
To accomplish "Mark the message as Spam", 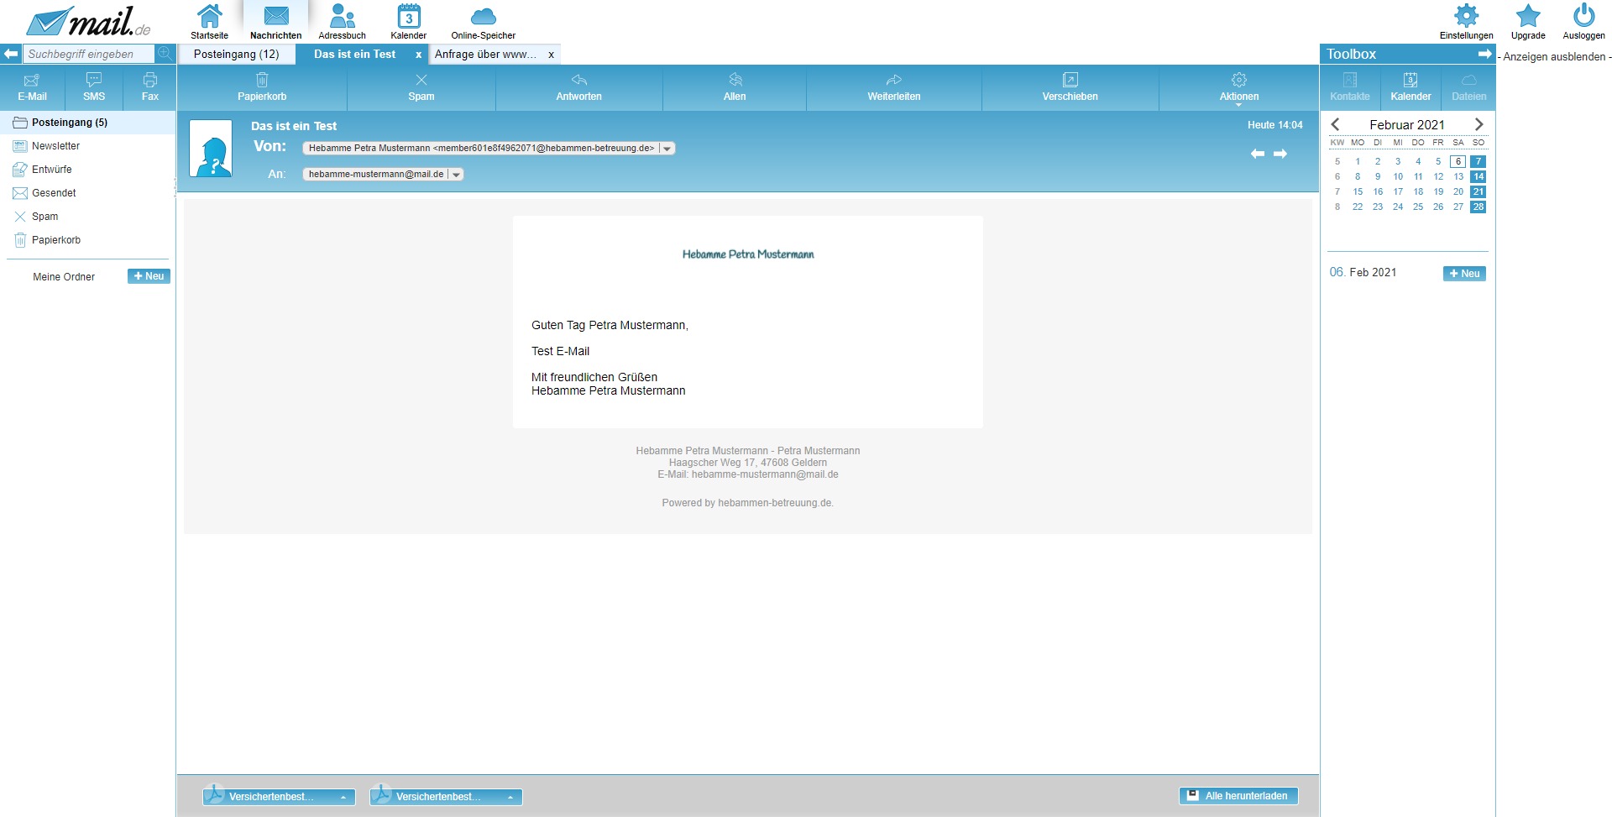I will click(x=421, y=86).
